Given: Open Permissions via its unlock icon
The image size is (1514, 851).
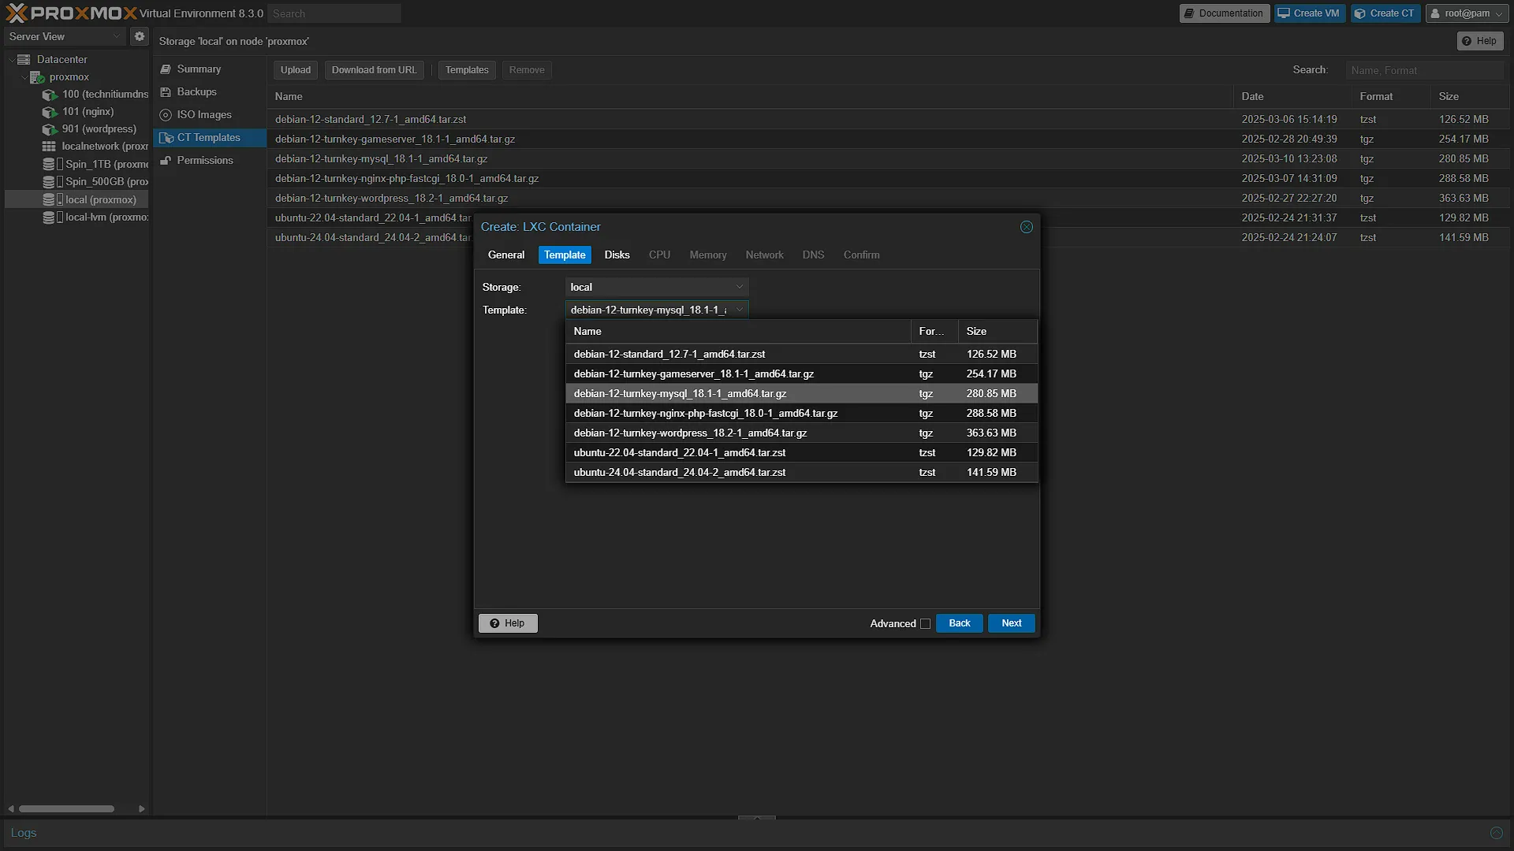Looking at the screenshot, I should (166, 161).
